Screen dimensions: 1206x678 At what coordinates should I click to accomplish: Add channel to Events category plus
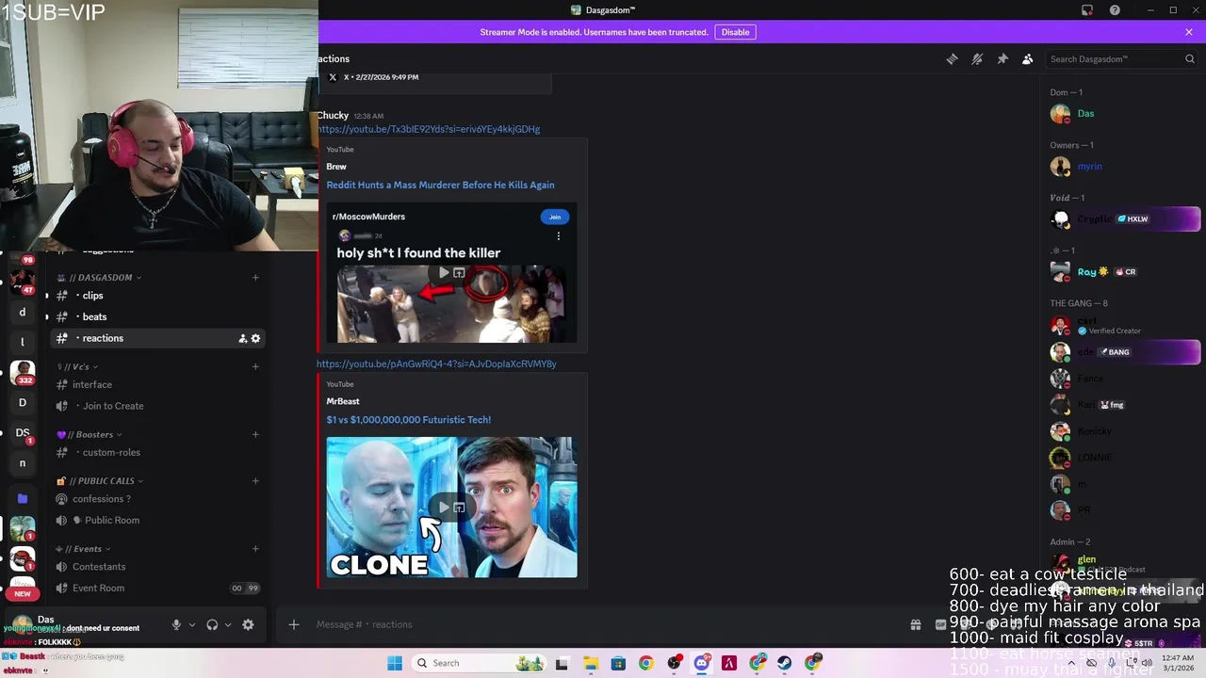(255, 549)
